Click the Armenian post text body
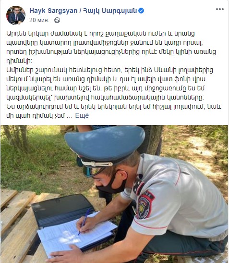This screenshot has height=263, width=229. point(114,75)
